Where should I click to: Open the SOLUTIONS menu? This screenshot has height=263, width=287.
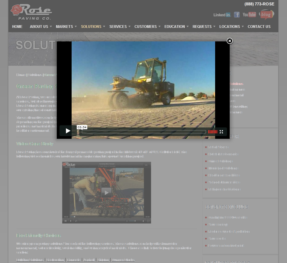pos(91,27)
